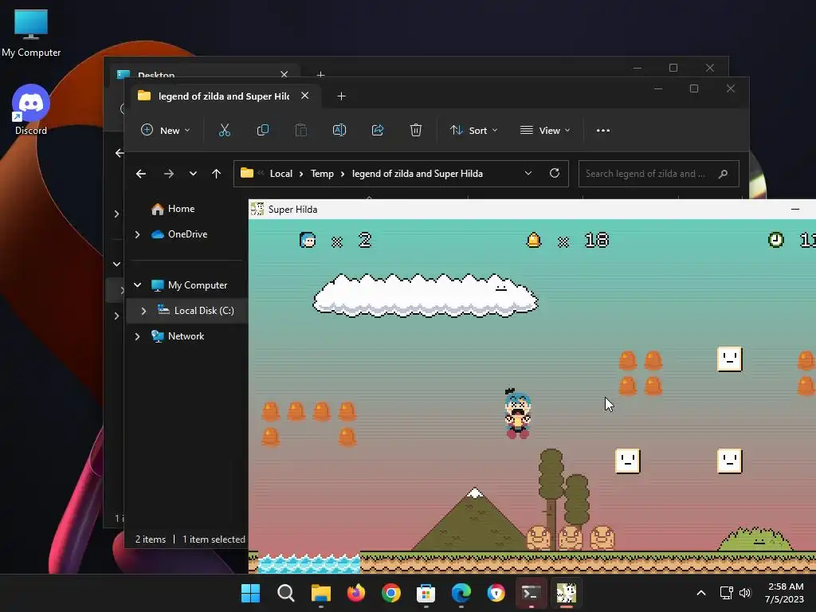Open My Computer desktop icon
This screenshot has height=612, width=816.
(x=31, y=33)
